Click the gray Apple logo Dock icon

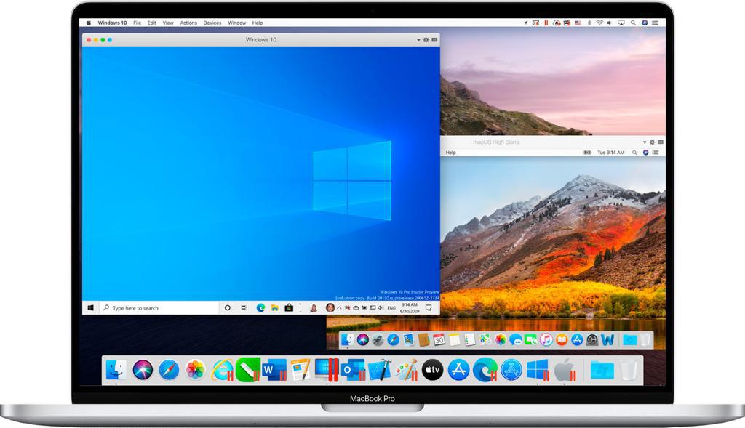565,370
